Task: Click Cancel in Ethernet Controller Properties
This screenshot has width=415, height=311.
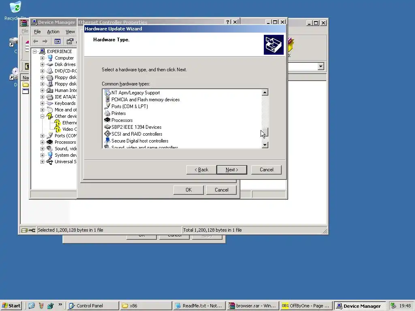Action: (x=221, y=190)
